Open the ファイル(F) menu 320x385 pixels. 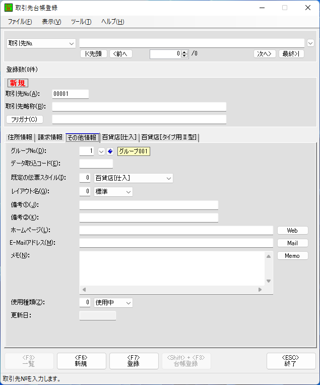point(20,22)
